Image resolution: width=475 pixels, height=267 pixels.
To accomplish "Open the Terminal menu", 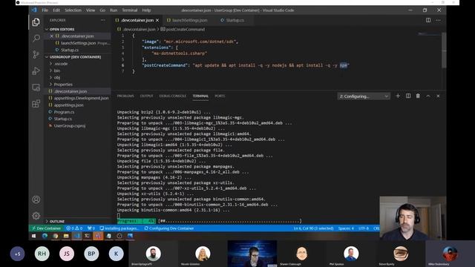I will pyautogui.click(x=130, y=10).
